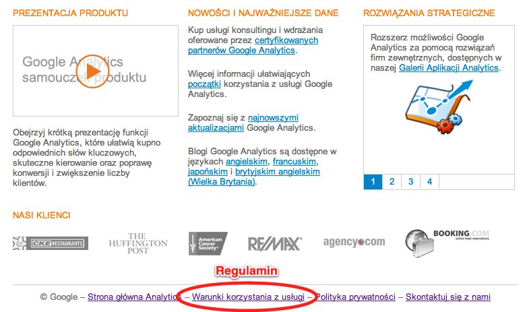The height and width of the screenshot is (312, 527).
Task: Play the Google Analytics product tutorial video
Action: coord(93,71)
